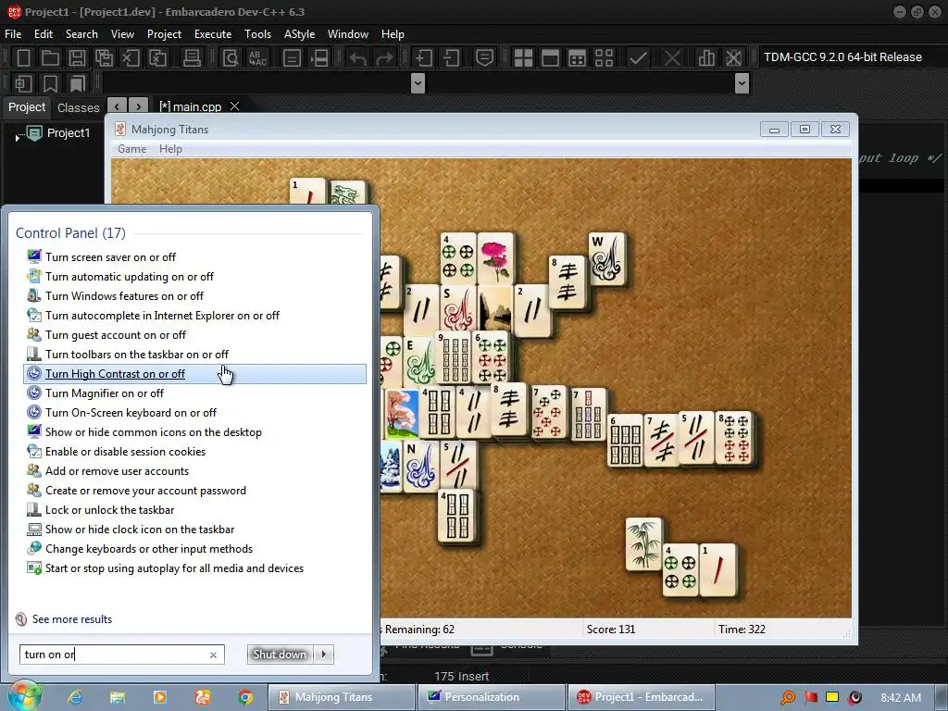Click the stacked bookmarks icon in second toolbar row
Image resolution: width=948 pixels, height=711 pixels.
coord(78,83)
